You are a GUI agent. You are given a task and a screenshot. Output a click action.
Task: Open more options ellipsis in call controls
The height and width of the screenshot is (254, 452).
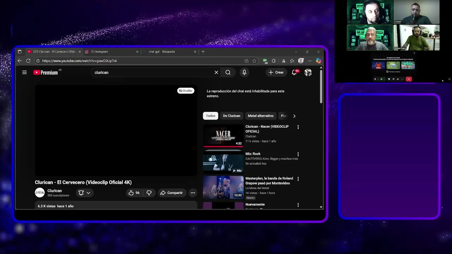click(402, 79)
